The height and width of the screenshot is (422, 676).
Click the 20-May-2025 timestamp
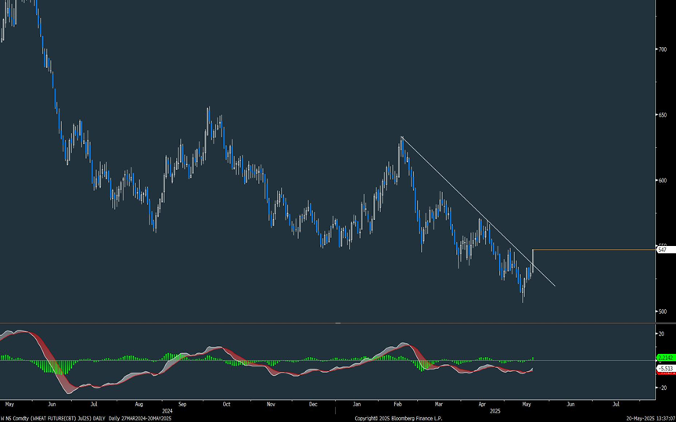(x=653, y=419)
